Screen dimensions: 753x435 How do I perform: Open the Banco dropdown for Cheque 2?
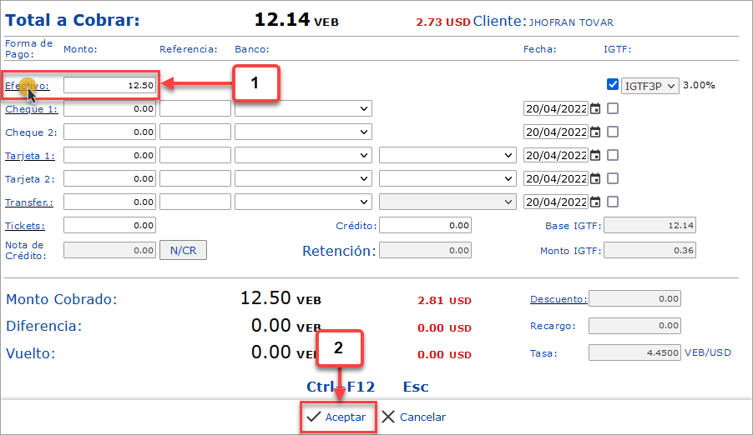[303, 132]
